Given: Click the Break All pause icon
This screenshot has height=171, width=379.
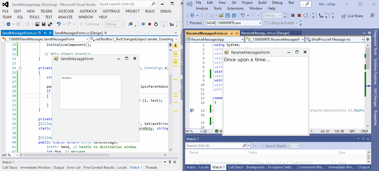Looking at the screenshot, I should click(x=143, y=24).
